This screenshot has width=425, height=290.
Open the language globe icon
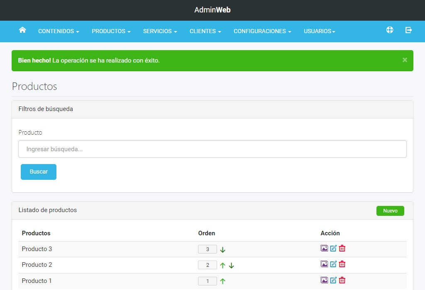point(389,30)
